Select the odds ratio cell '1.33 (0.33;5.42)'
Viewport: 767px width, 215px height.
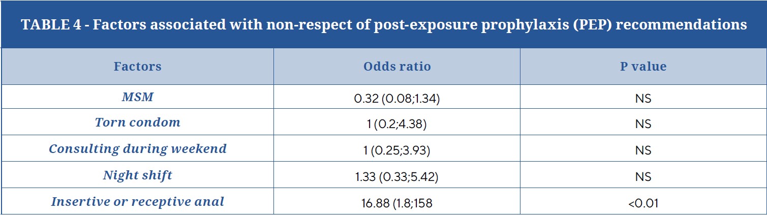(x=397, y=177)
